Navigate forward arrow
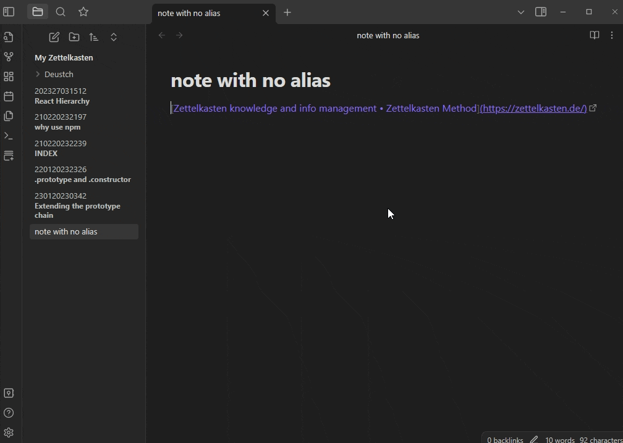This screenshot has height=443, width=623. 179,35
